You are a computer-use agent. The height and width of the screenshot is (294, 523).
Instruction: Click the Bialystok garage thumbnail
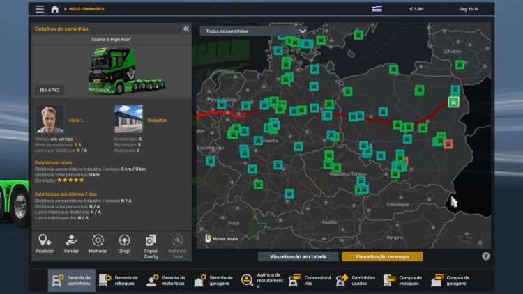[x=128, y=119]
